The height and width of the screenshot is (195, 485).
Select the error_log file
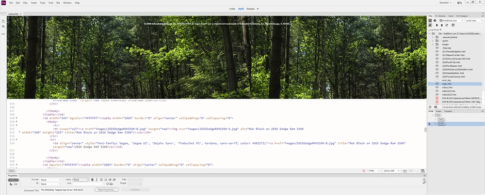pos(446,80)
